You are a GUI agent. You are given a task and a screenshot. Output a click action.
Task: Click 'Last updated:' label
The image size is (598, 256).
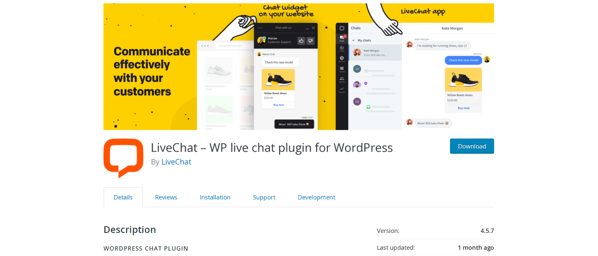pyautogui.click(x=396, y=248)
